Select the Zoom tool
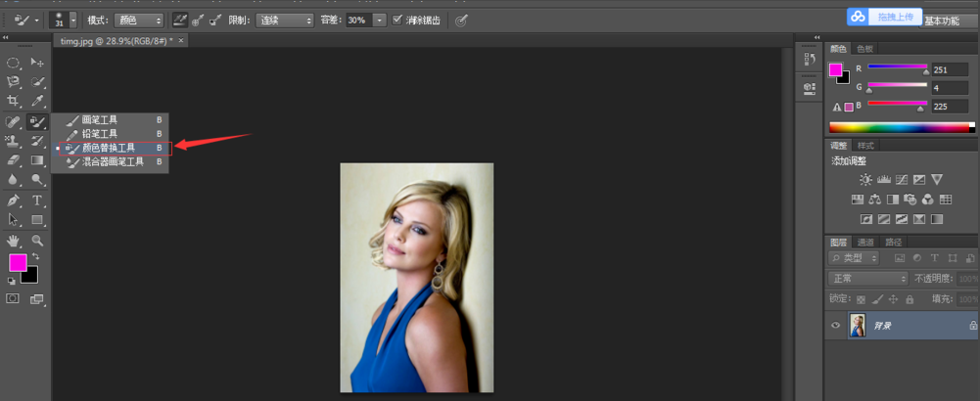Screen dimensions: 980x401 [x=37, y=241]
